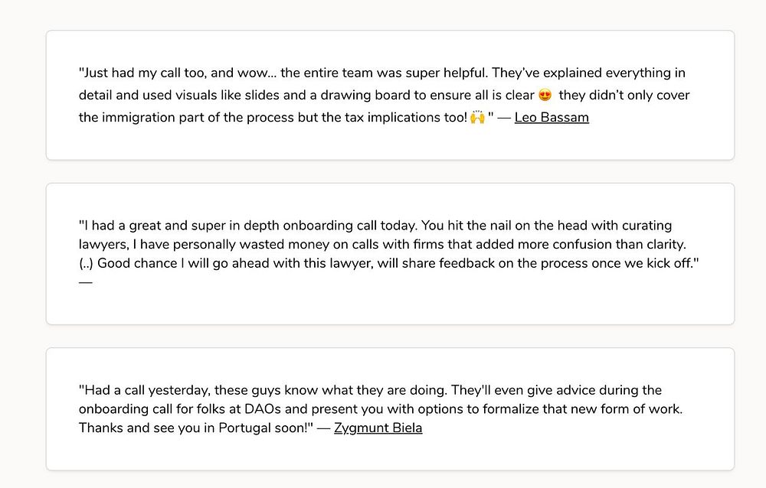Open the Zygmunt Biela profile link
This screenshot has width=766, height=488.
(378, 428)
